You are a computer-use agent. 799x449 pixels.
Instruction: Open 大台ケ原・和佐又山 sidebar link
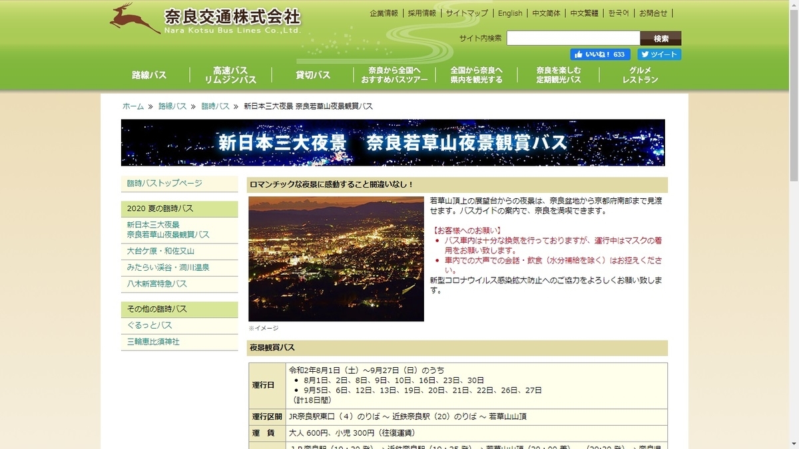coord(160,251)
